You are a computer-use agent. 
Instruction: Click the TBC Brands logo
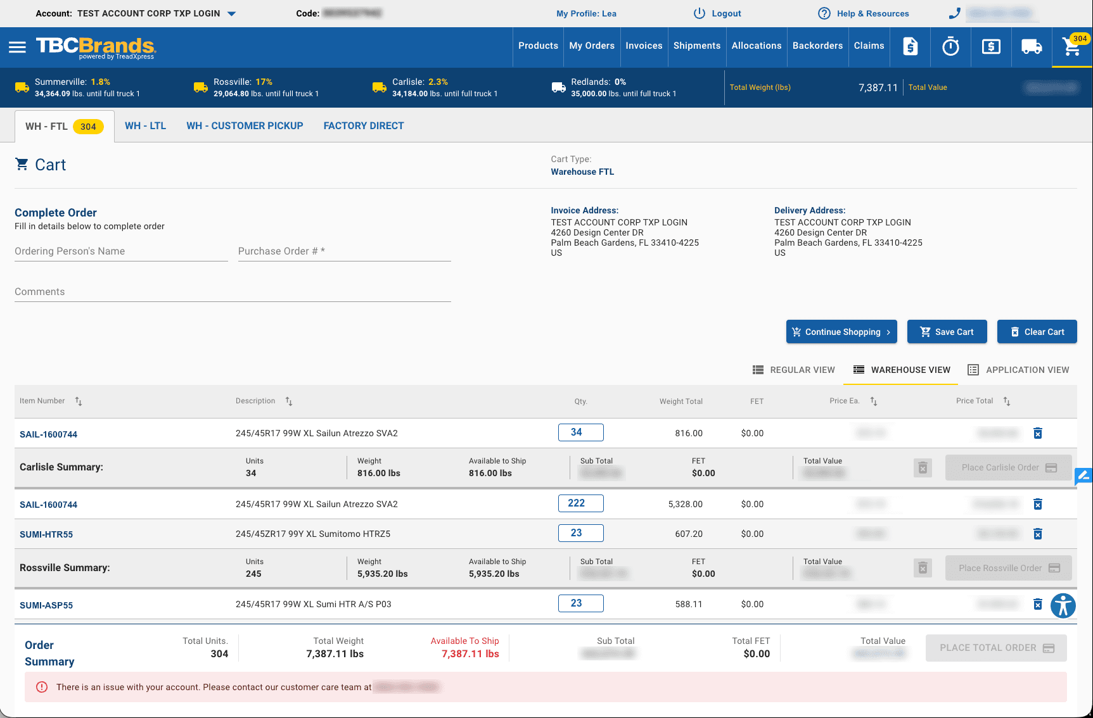point(96,47)
